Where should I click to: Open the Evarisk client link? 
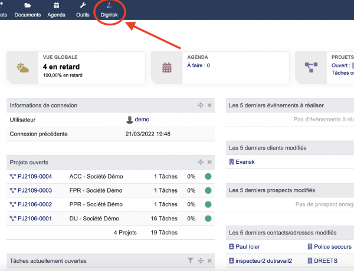(x=245, y=162)
